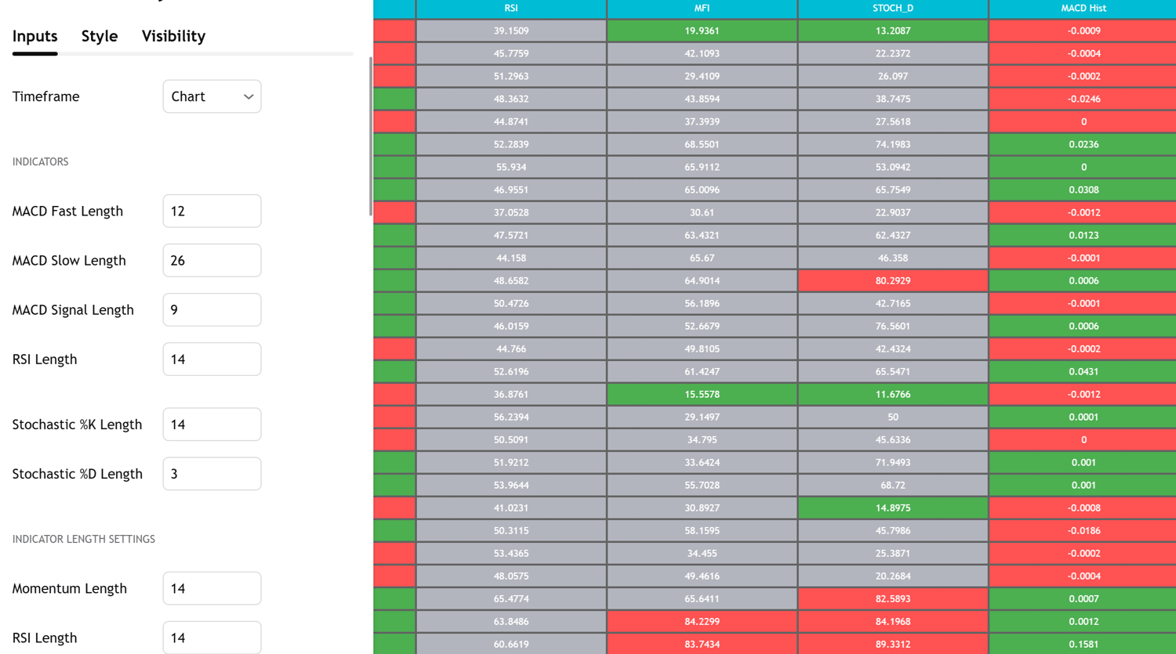1176x654 pixels.
Task: Select the MACD Signal Length input
Action: coord(212,309)
